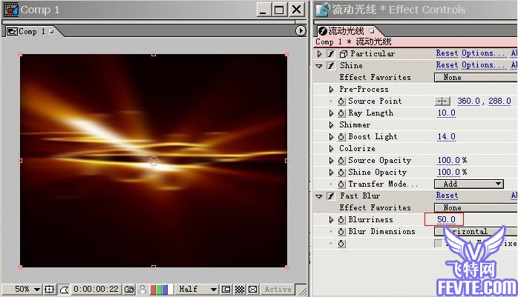The height and width of the screenshot is (297, 518).
Task: Select the 流动光线 Effect Controls tab
Action: click(x=346, y=31)
